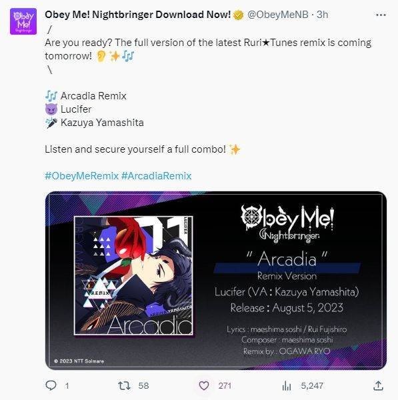The image size is (398, 400).
Task: Open the #ArcadiaRemix hashtag
Action: point(156,176)
